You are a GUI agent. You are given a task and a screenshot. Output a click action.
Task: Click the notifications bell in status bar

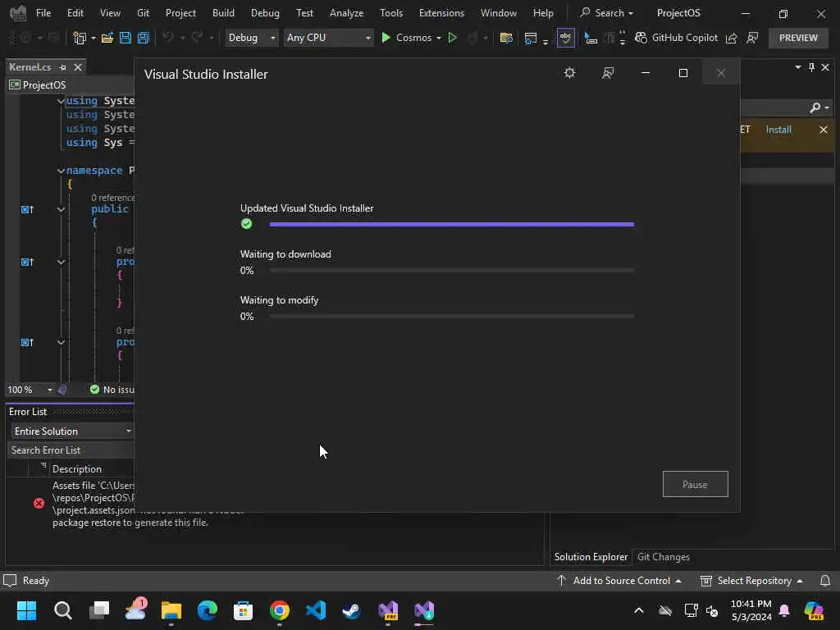point(825,581)
